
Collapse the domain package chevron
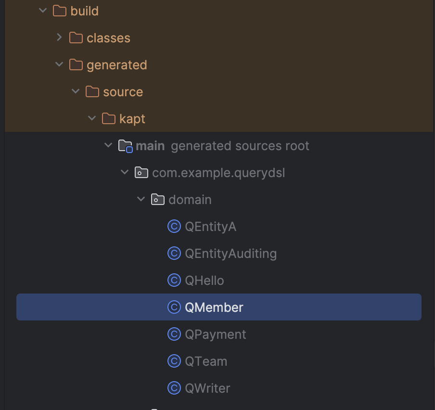[x=141, y=199]
